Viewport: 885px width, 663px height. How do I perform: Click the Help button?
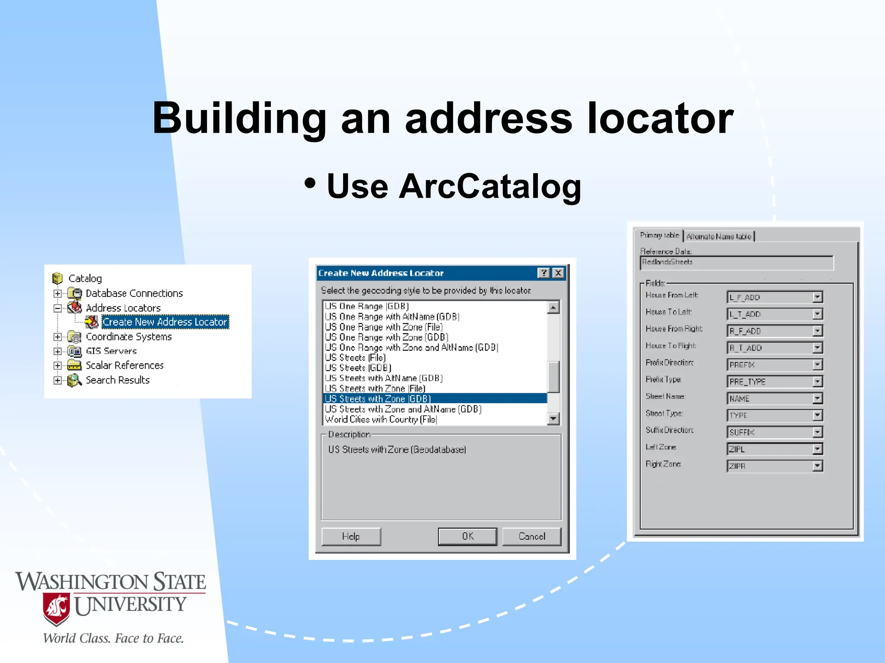pos(351,537)
